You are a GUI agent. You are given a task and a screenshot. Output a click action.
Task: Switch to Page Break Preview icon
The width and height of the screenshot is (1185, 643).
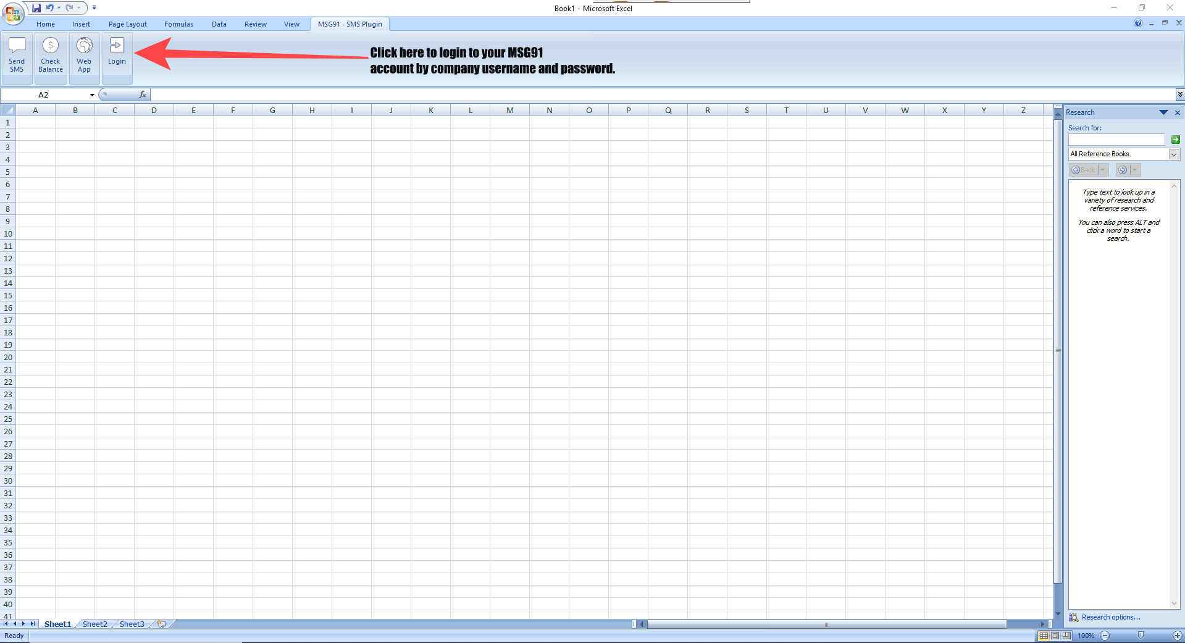[1066, 636]
